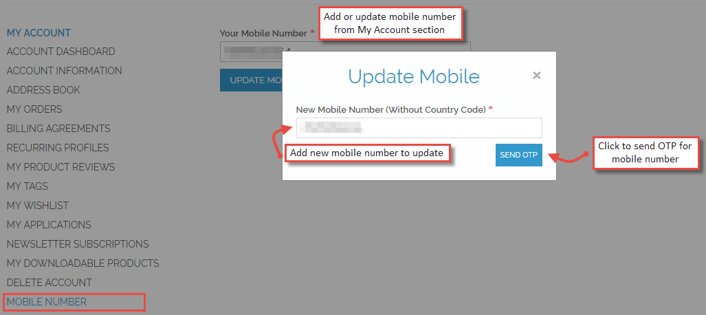Image resolution: width=706 pixels, height=315 pixels.
Task: Close the Update Mobile dialog
Action: 536,76
